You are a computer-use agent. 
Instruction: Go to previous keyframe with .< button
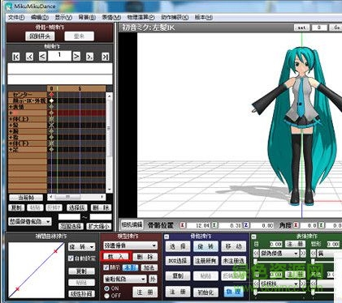29,57
